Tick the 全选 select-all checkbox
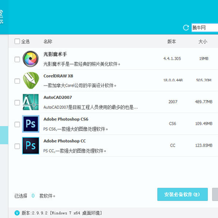218x218 pixels. (17, 41)
